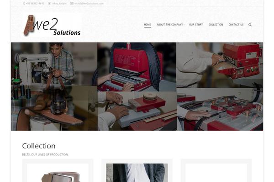Expand About The Company dropdown arrow
Image resolution: width=274 pixels, height=182 pixels.
point(184,25)
